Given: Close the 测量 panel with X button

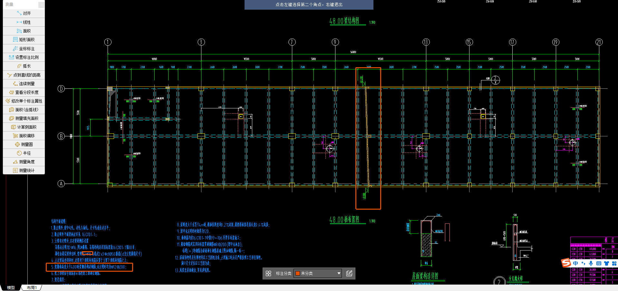Looking at the screenshot, I should (41, 5).
